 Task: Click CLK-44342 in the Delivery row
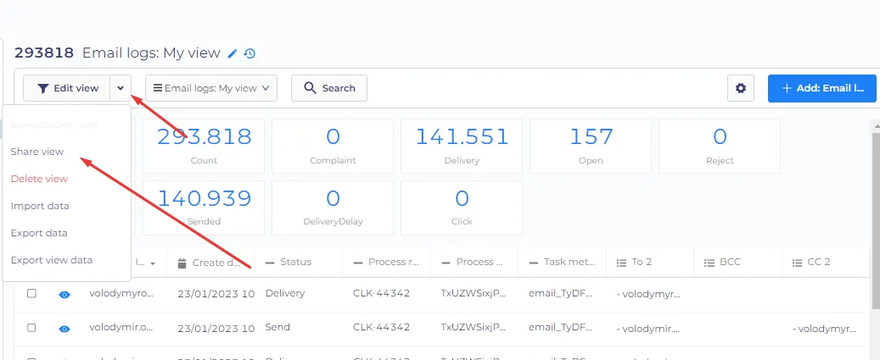(382, 293)
